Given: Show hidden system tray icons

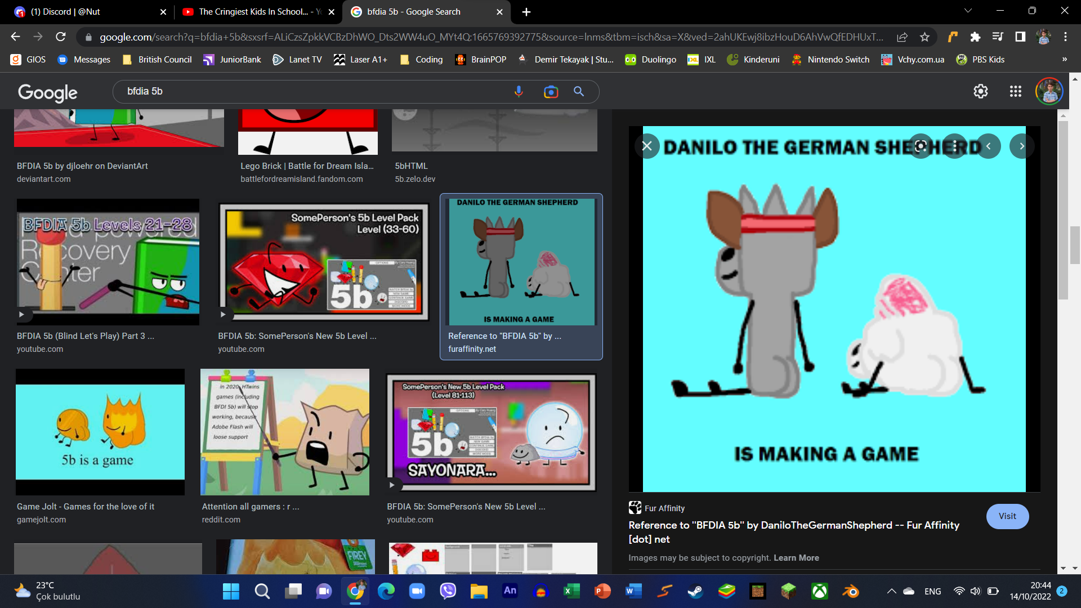Looking at the screenshot, I should coord(891,591).
